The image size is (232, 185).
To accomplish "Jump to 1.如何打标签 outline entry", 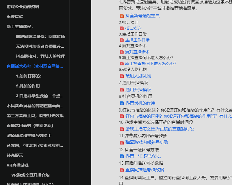I will coord(29,76).
